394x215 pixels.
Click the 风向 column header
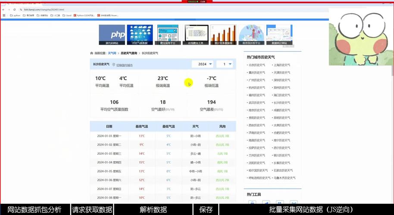click(222, 126)
